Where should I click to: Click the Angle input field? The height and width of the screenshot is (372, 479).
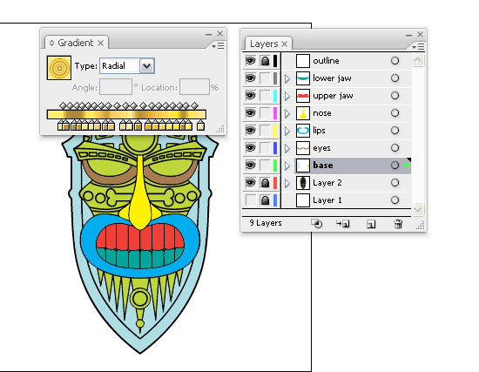[x=116, y=87]
